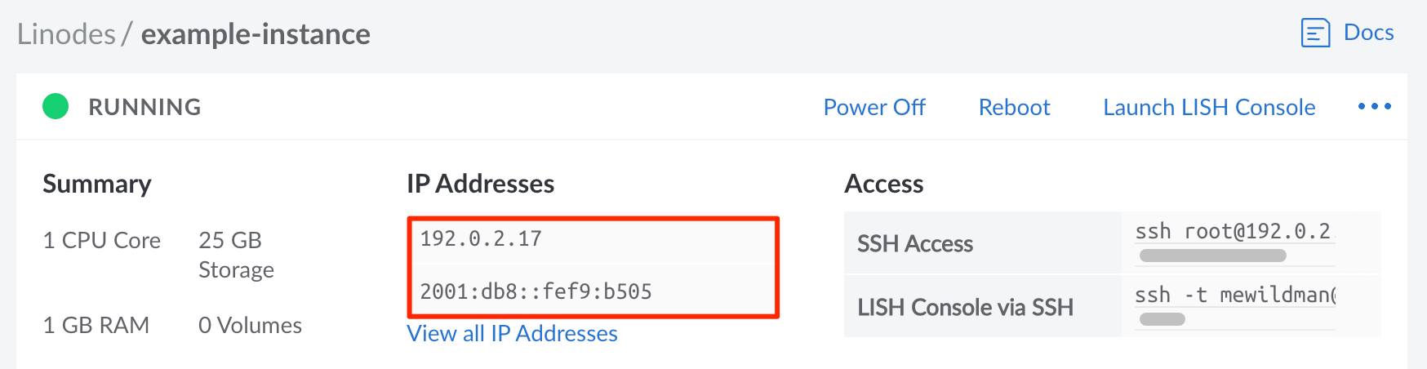Viewport: 1427px width, 369px height.
Task: Click the 25 GB Storage summary entry
Action: click(236, 255)
